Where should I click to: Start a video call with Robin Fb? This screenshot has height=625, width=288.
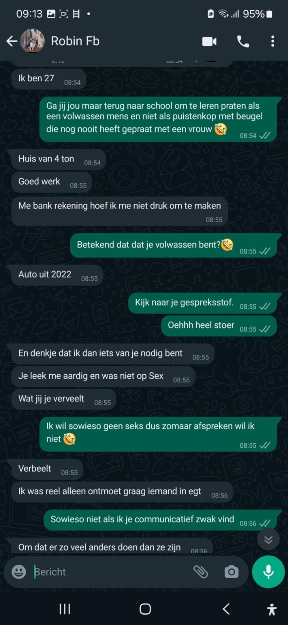(x=209, y=41)
